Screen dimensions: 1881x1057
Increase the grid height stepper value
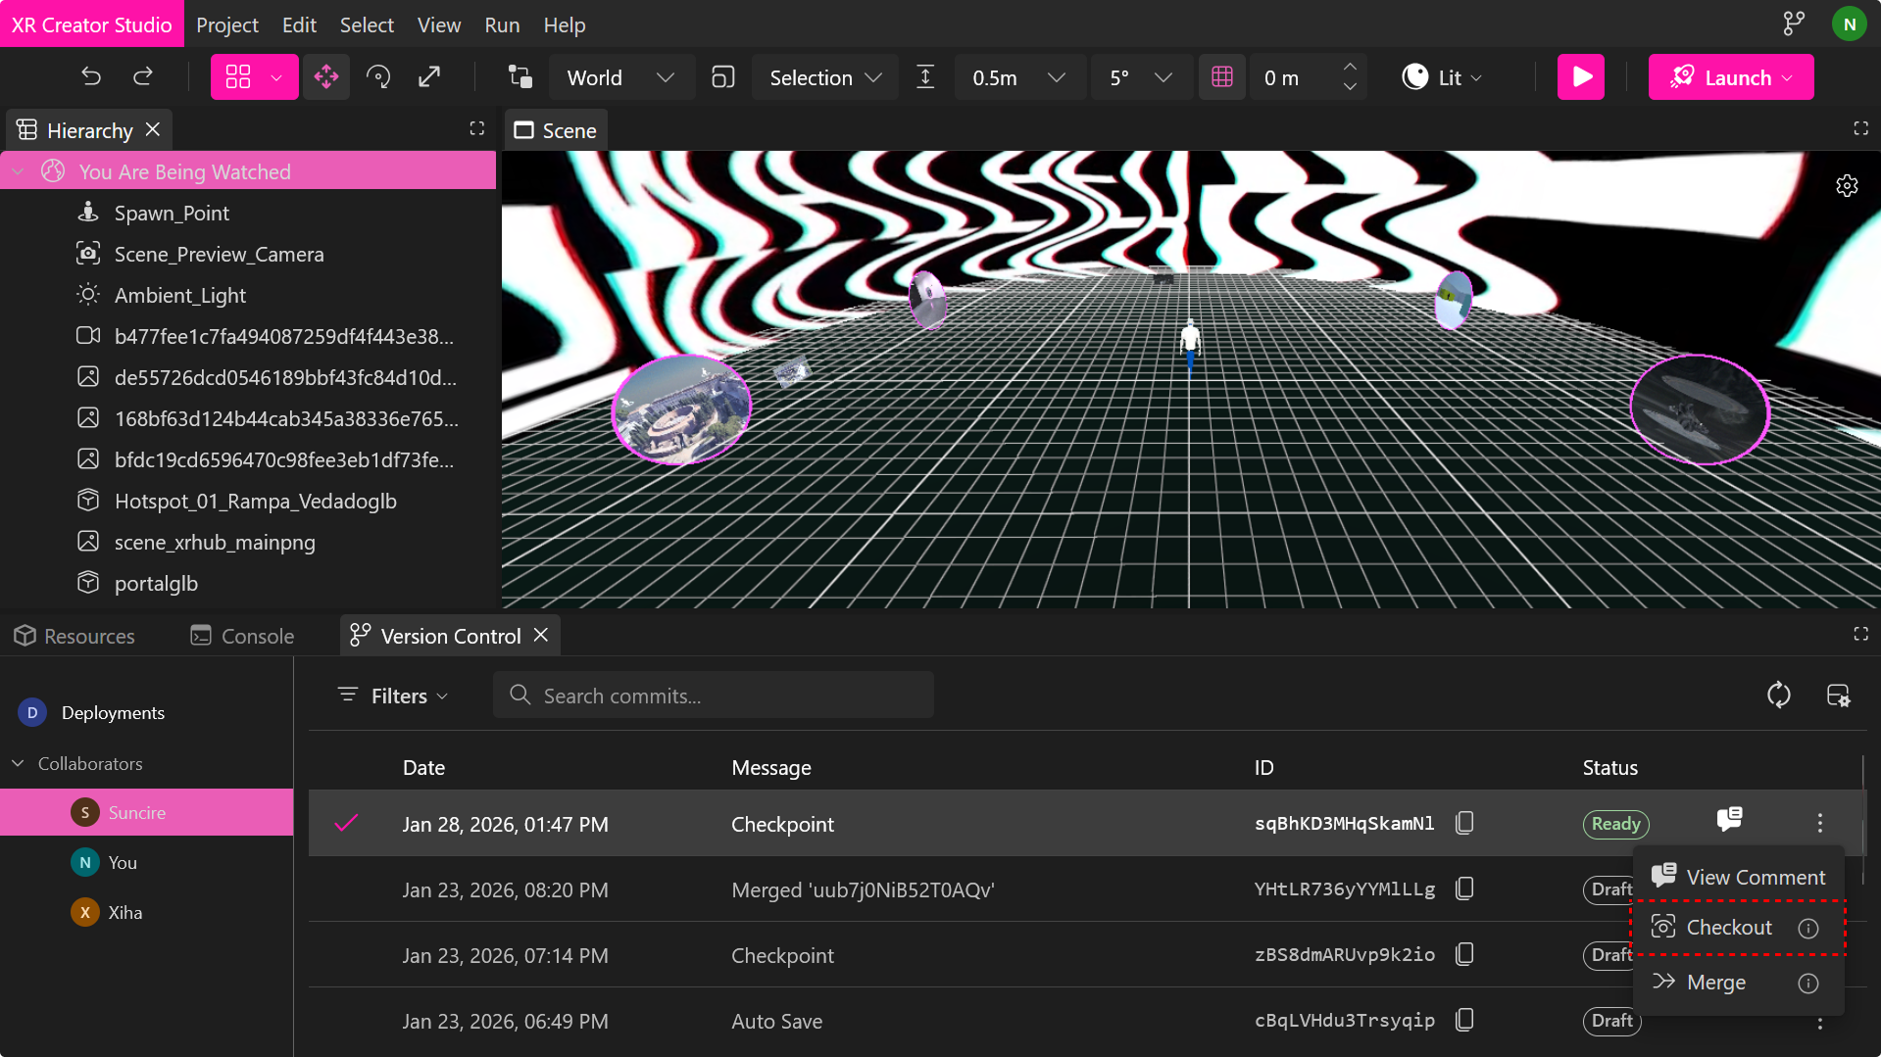[x=1350, y=67]
